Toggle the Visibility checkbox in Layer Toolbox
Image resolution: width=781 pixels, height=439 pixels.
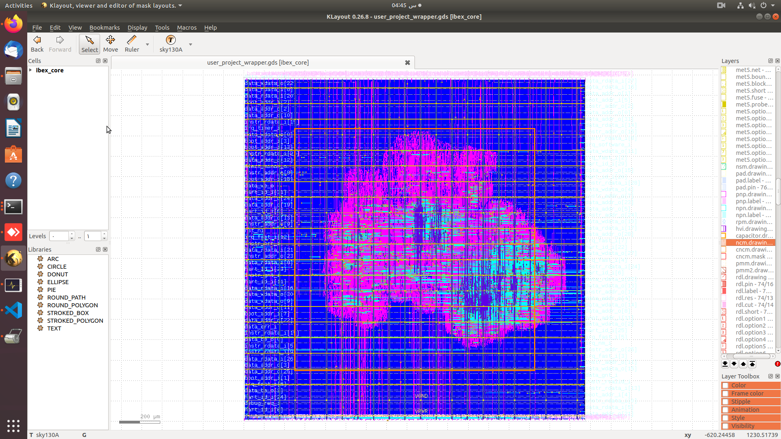tap(725, 426)
